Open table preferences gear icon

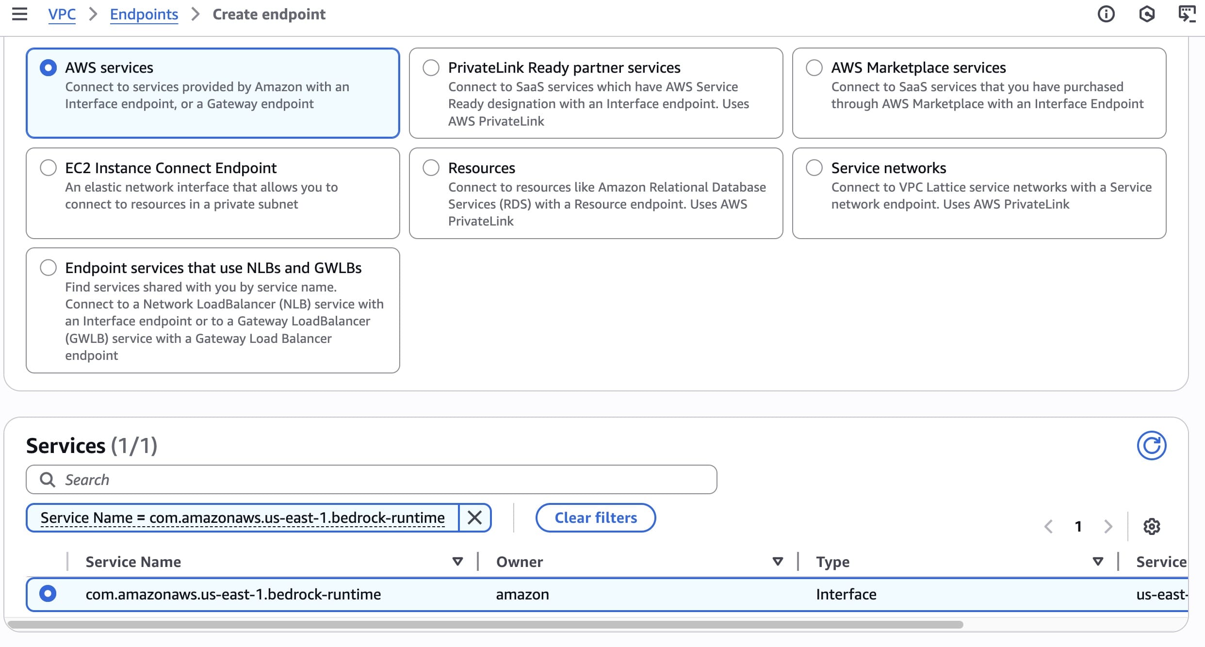coord(1152,526)
